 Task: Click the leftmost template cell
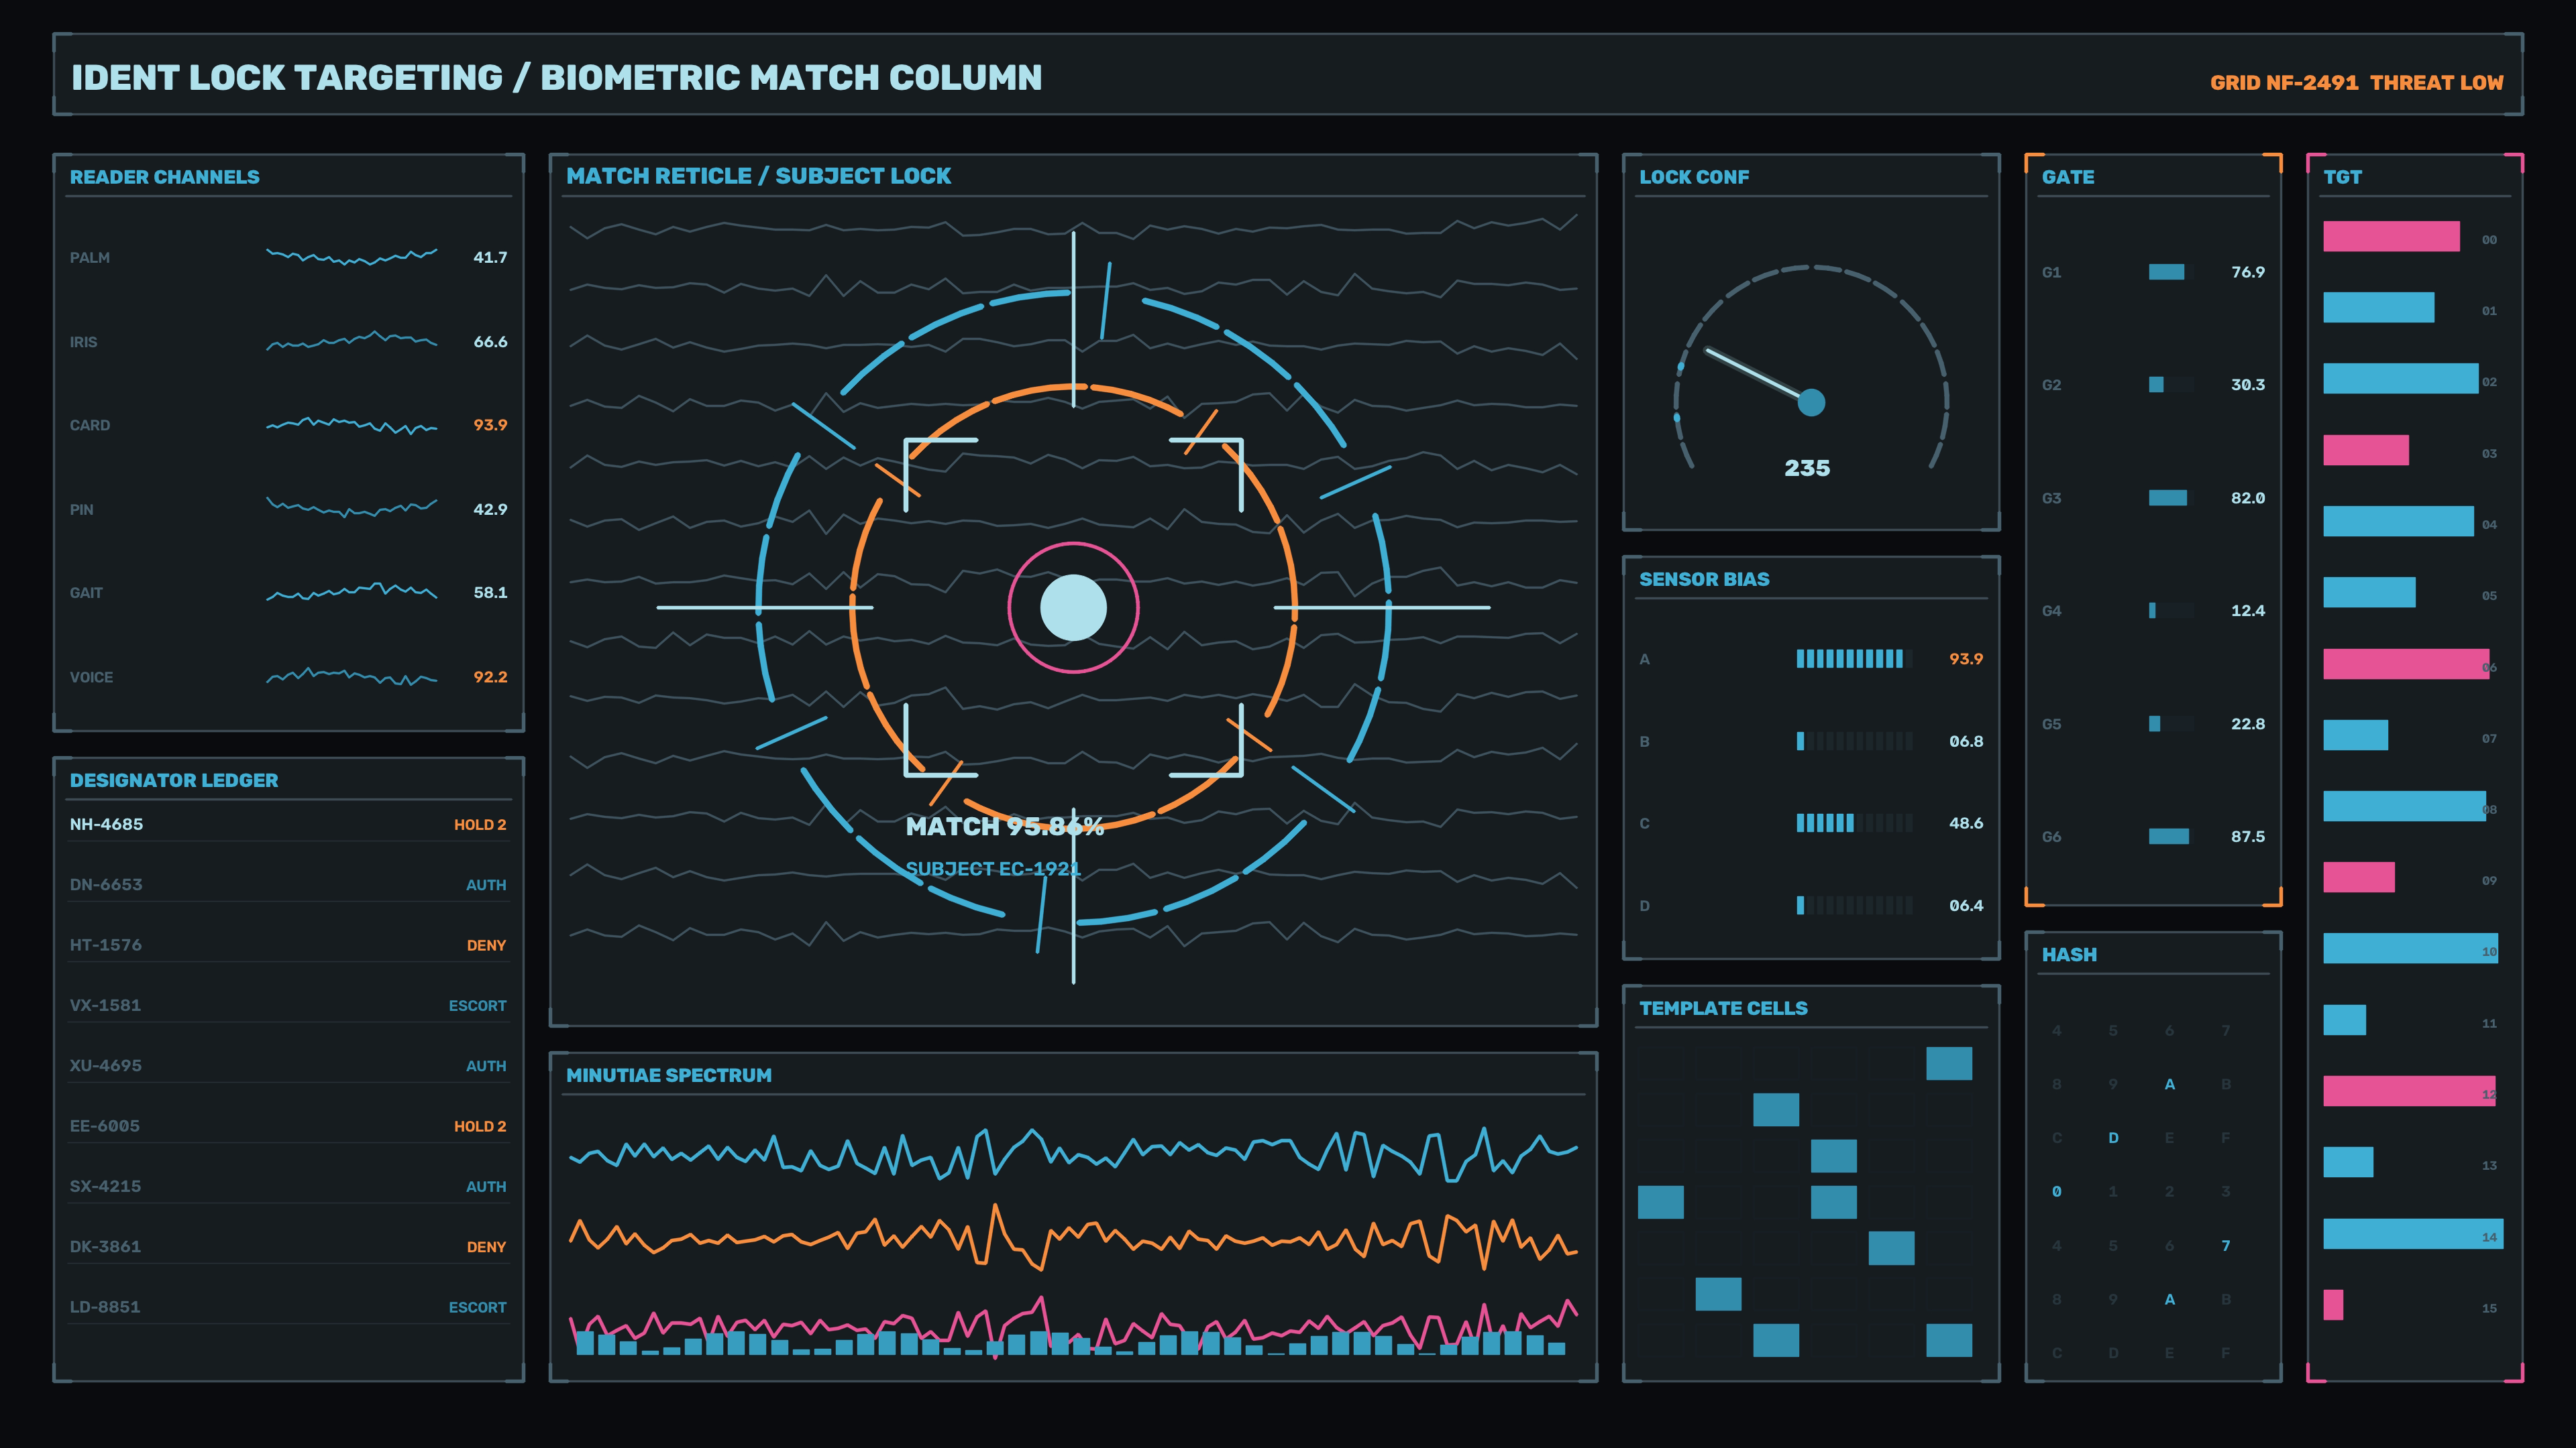point(1660,1202)
